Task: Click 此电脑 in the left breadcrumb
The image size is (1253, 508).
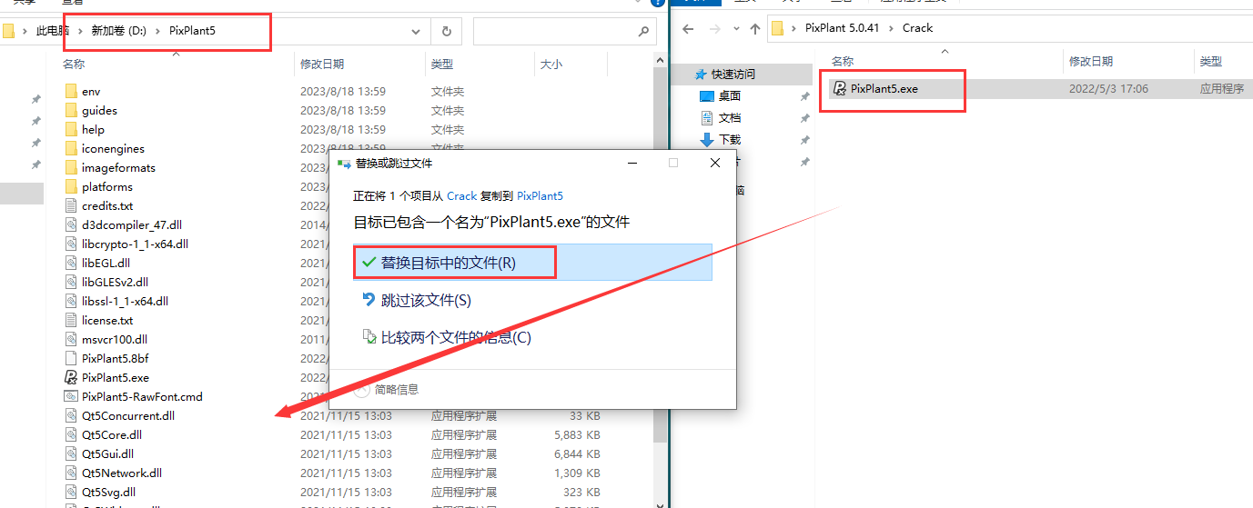Action: [x=54, y=31]
